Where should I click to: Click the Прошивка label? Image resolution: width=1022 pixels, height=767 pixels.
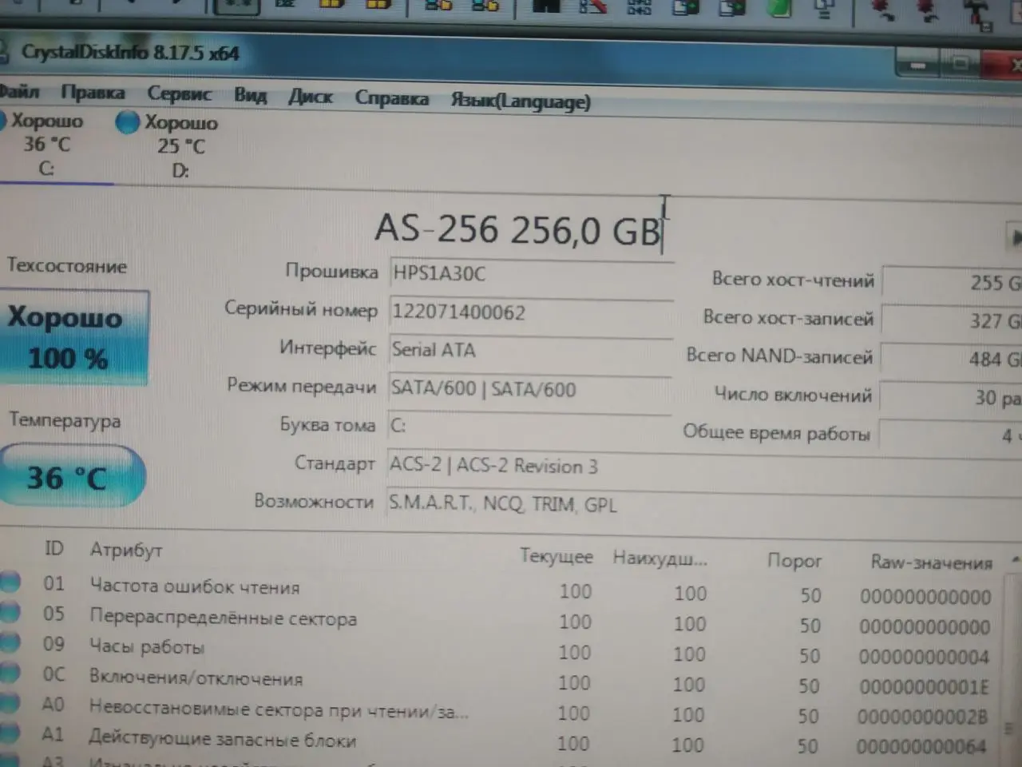331,272
